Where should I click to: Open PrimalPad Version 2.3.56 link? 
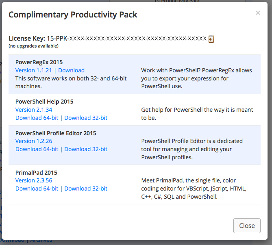click(x=34, y=180)
